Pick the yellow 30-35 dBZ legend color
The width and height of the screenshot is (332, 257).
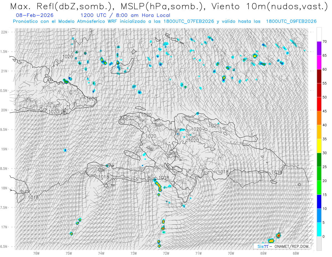click(x=319, y=146)
